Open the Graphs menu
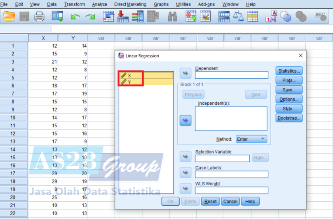The height and width of the screenshot is (219, 333). pyautogui.click(x=161, y=4)
